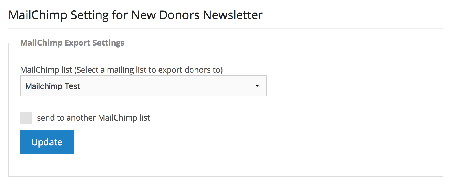The image size is (472, 187).
Task: Select the "Mailchimp Test" value in the combo box
Action: point(53,86)
